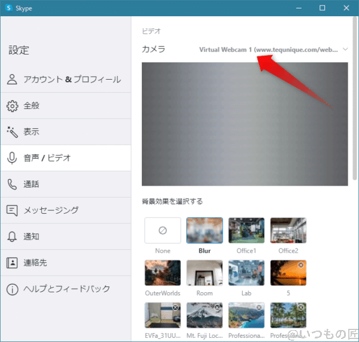Click the Skype logo in the title bar
The image size is (359, 342).
pos(9,8)
